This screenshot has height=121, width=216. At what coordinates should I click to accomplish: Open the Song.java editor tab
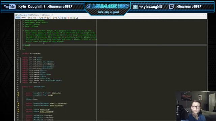[47, 15]
